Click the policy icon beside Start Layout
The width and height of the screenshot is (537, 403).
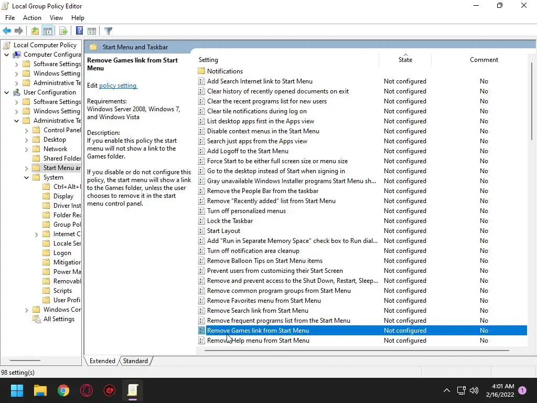coord(201,231)
